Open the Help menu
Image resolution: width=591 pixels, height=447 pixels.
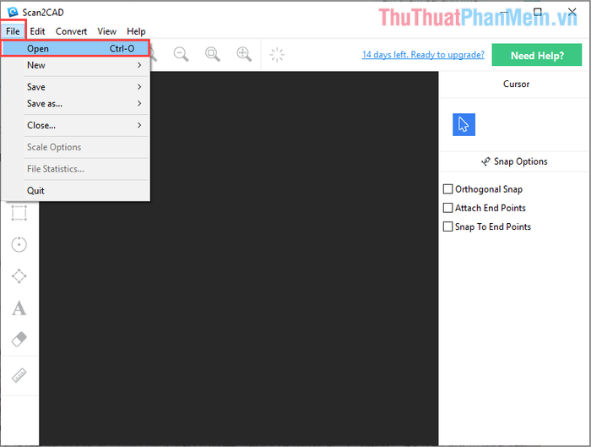[x=136, y=31]
